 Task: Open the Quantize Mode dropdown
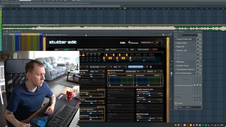pos(97,71)
